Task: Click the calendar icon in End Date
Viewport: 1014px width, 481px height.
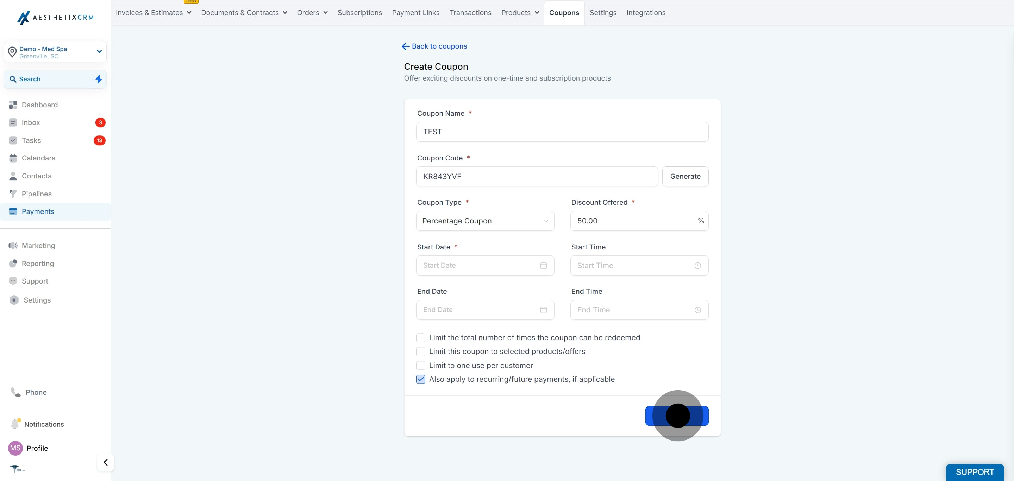Action: (x=544, y=310)
